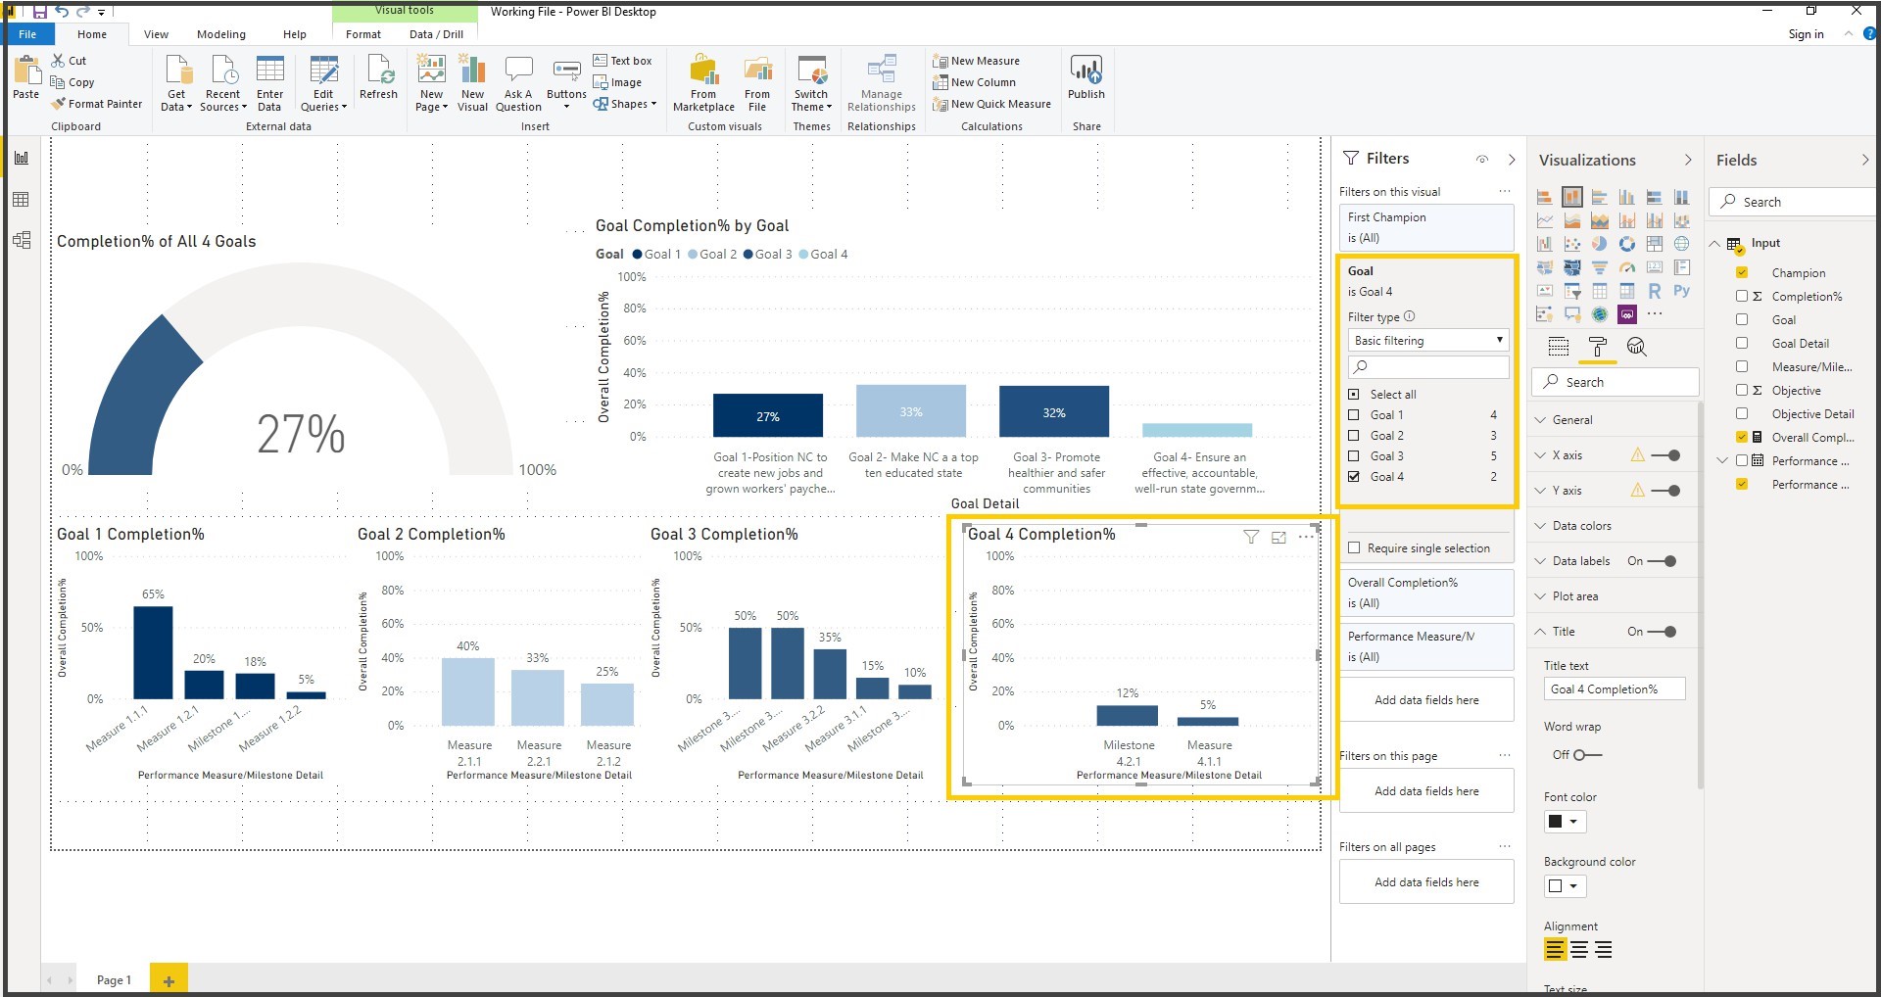The width and height of the screenshot is (1881, 997).
Task: Open the Data view from left sidebar
Action: [x=21, y=200]
